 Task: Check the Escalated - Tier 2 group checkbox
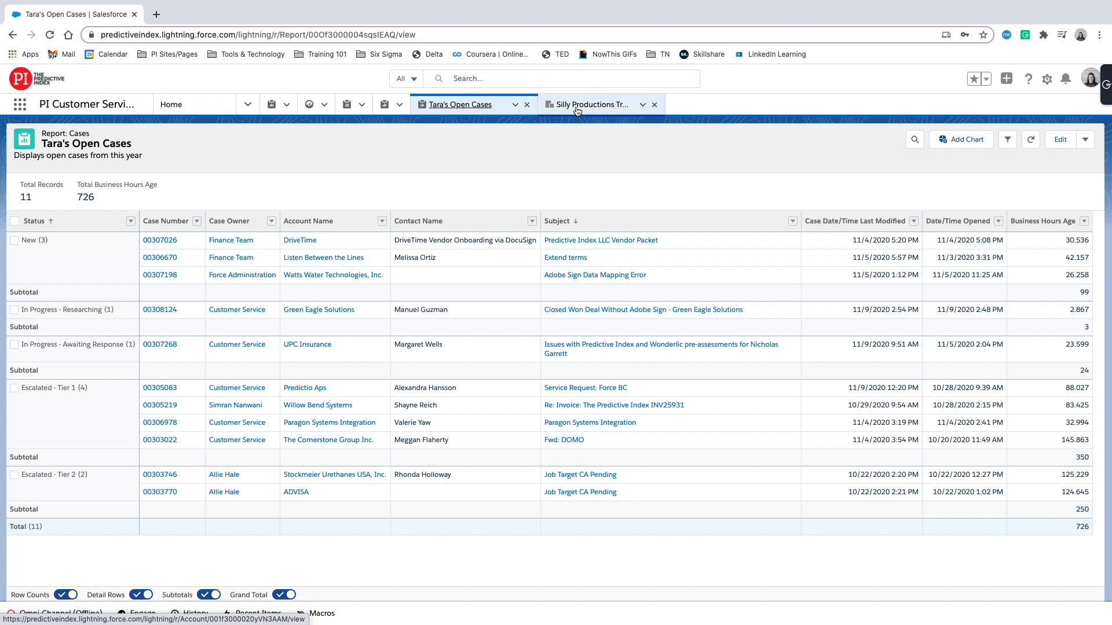pos(14,475)
